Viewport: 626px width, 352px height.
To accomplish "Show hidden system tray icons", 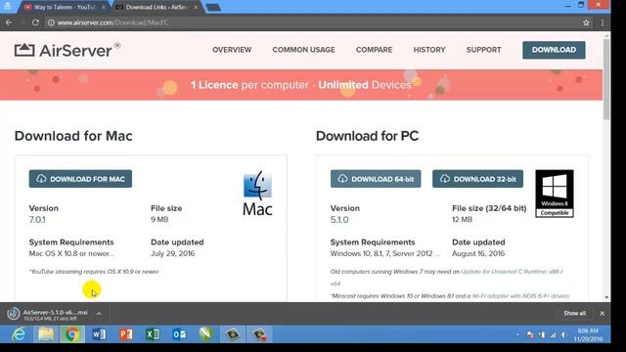I will click(517, 334).
